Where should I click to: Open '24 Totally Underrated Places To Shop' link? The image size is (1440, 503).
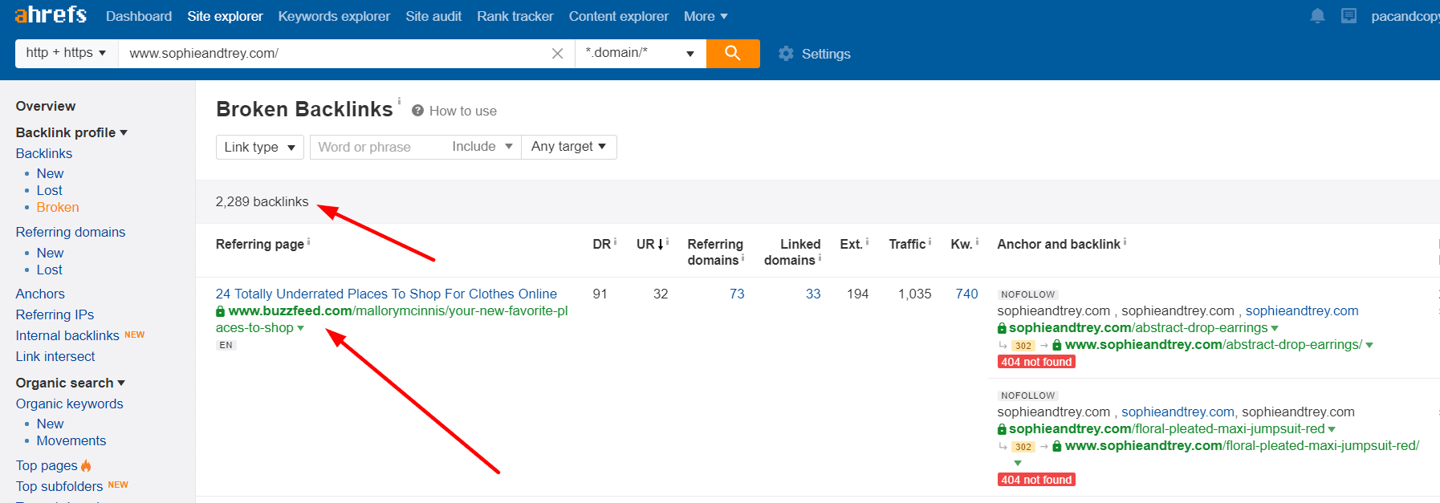coord(386,294)
